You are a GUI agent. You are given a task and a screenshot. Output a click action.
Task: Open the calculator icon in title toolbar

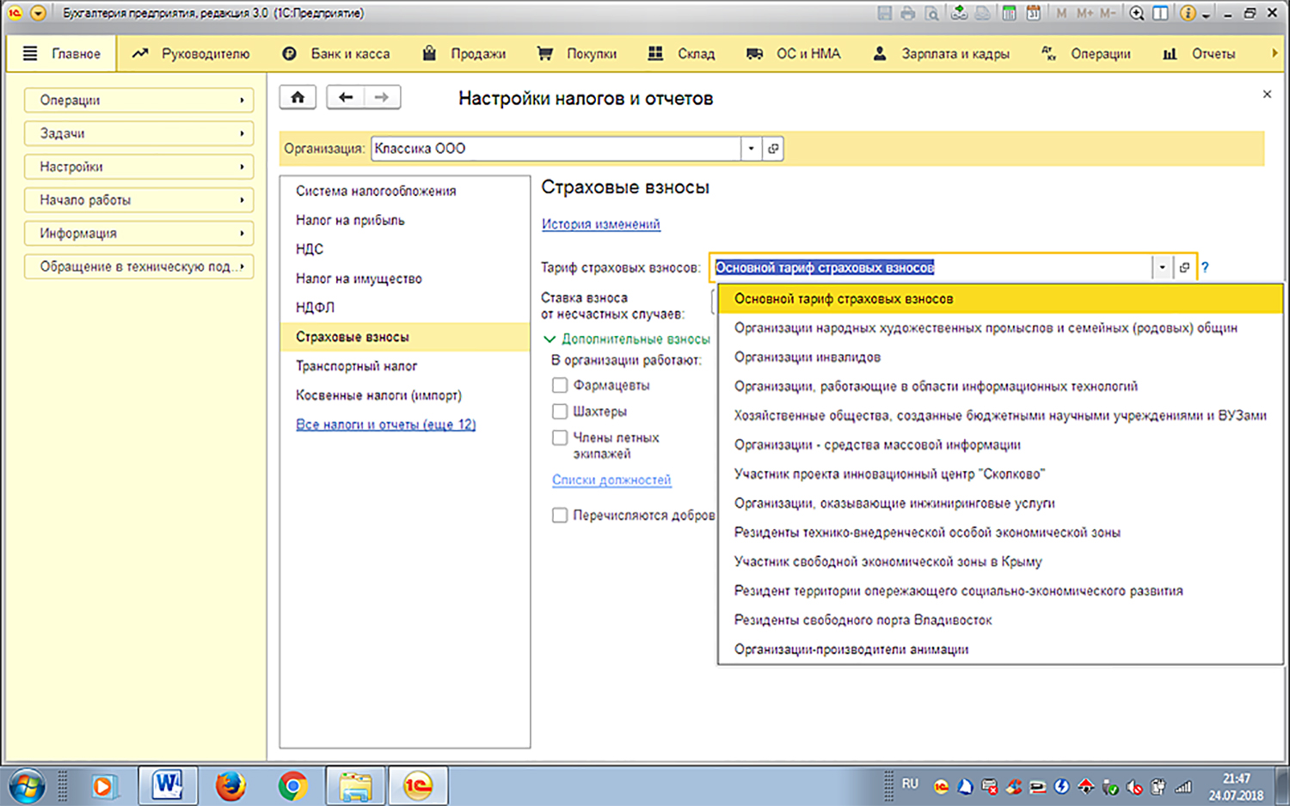[1009, 13]
